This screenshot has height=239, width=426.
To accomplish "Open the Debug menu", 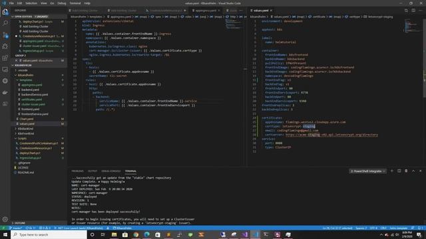I will click(x=62, y=3).
